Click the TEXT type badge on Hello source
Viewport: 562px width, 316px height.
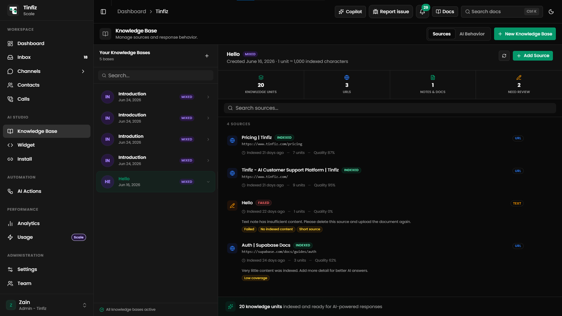(517, 203)
